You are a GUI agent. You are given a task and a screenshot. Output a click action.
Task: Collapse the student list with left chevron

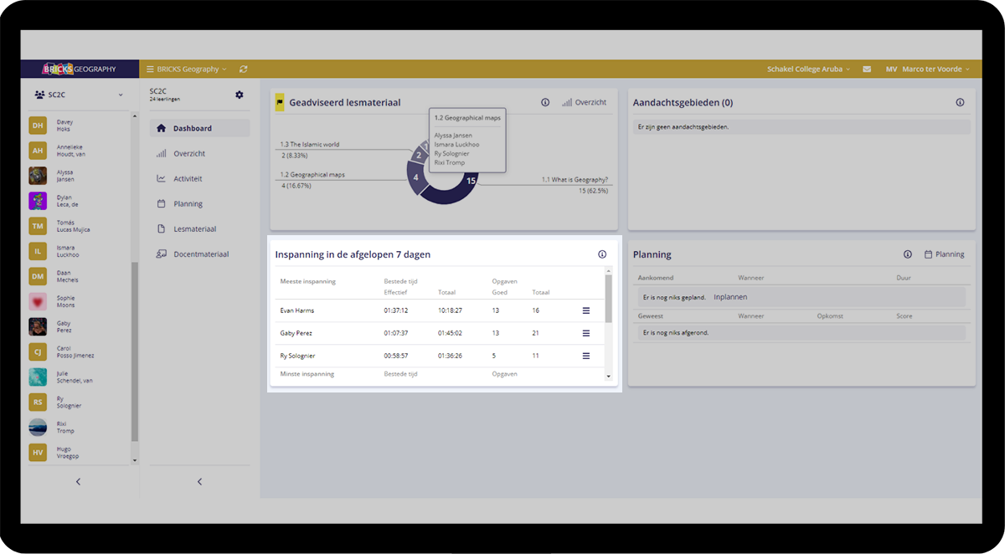pyautogui.click(x=79, y=481)
